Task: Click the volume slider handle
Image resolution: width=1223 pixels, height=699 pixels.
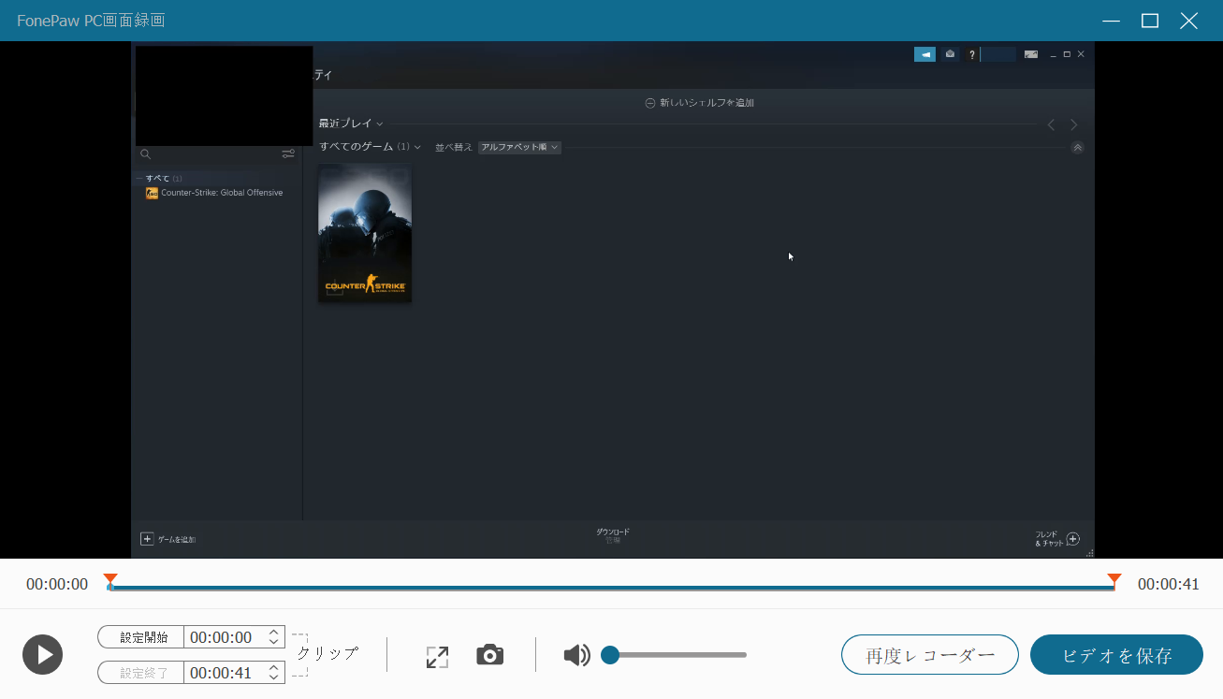Action: click(x=610, y=655)
